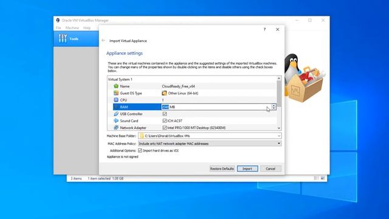The height and width of the screenshot is (219, 389).
Task: Click the Restore Defaults button
Action: [x=222, y=169]
